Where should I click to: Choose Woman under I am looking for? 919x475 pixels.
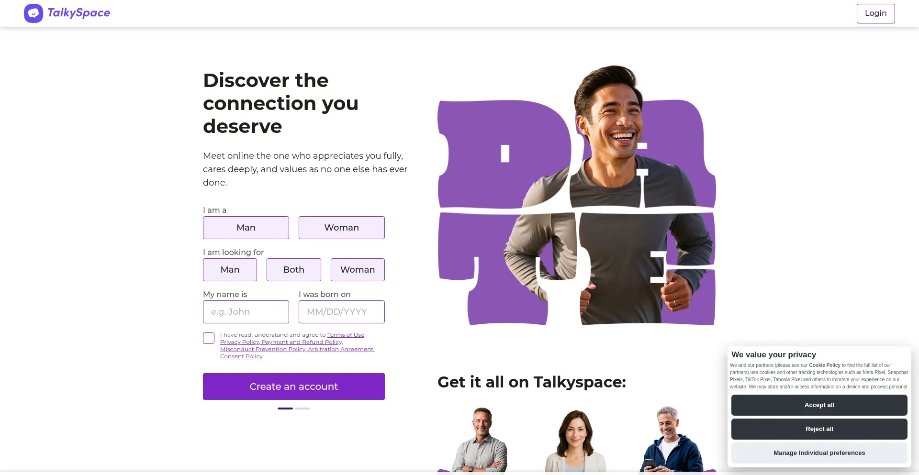click(358, 270)
